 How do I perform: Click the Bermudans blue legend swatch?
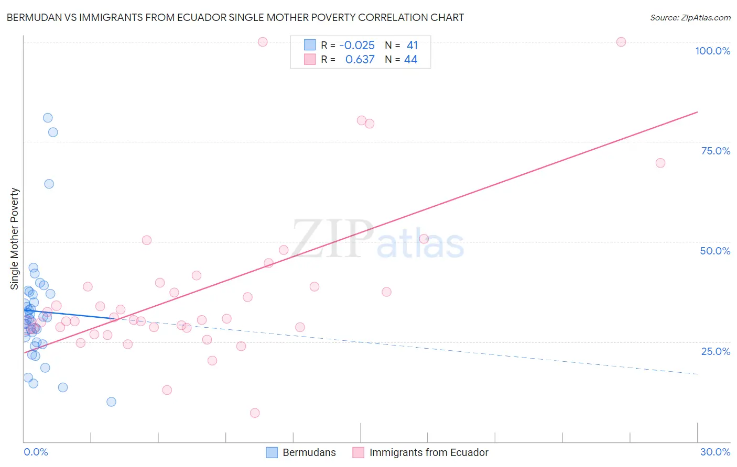(272, 452)
